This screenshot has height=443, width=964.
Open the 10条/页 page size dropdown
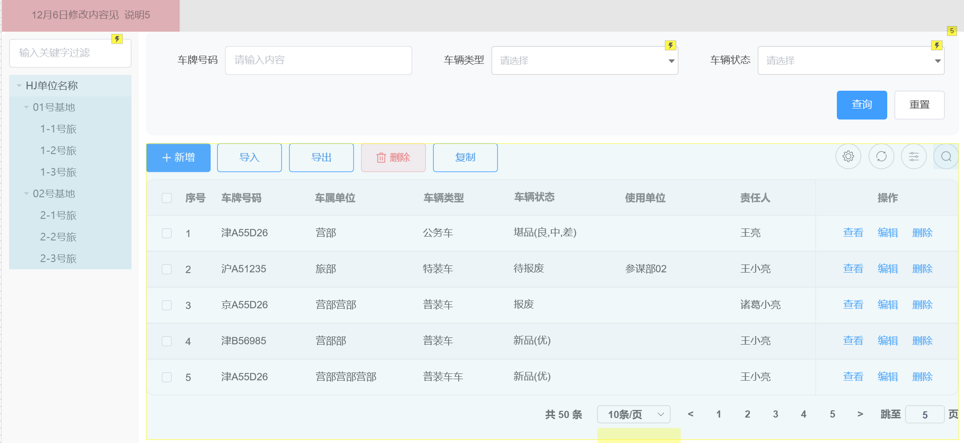pos(633,414)
